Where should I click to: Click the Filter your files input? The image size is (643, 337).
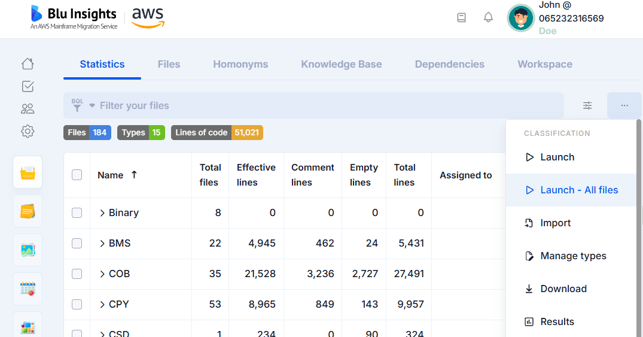click(x=329, y=105)
